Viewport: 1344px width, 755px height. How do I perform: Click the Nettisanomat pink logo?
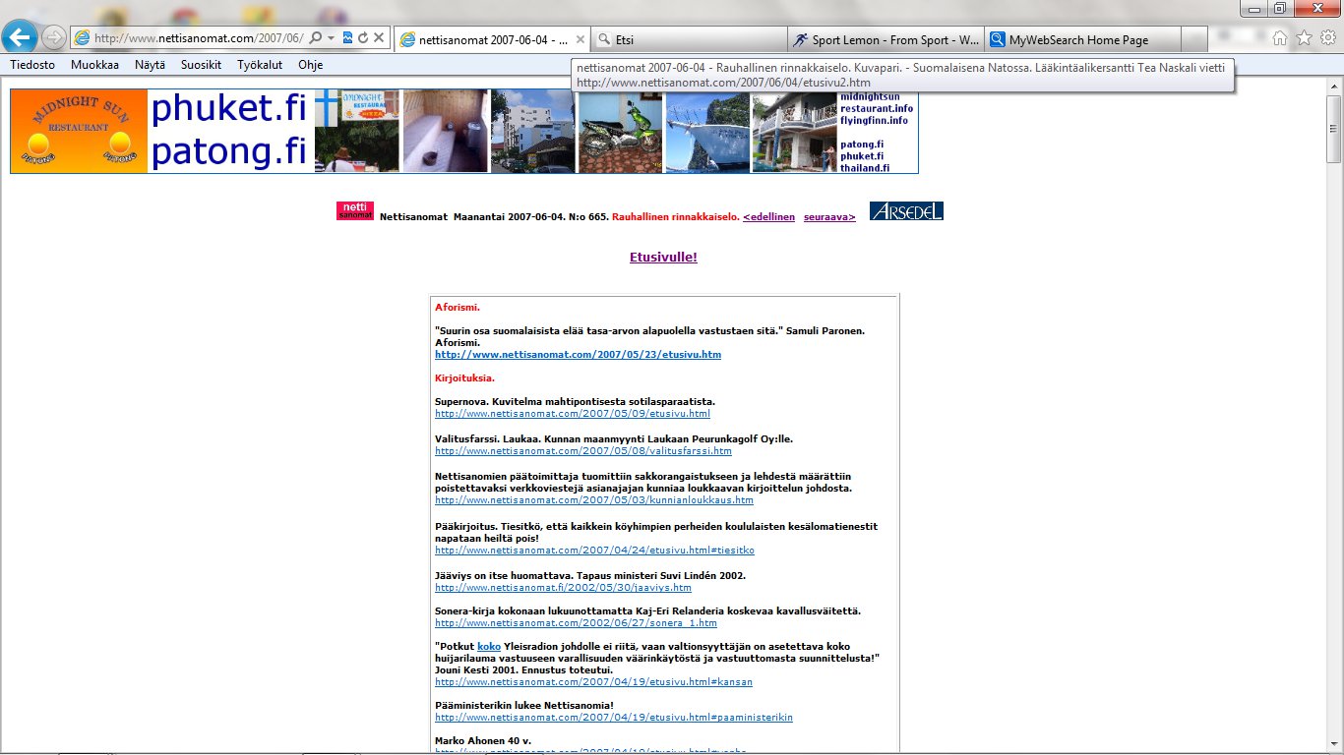[x=354, y=210]
